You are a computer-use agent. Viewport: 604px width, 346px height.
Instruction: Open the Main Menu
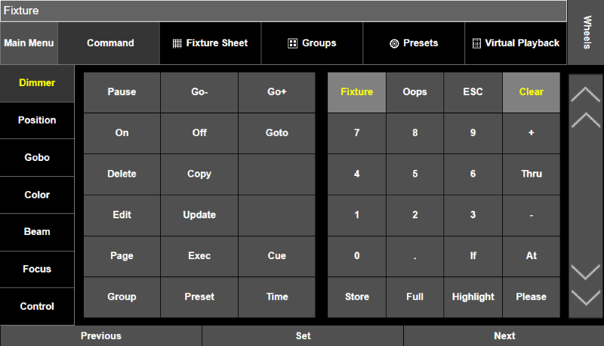(29, 43)
